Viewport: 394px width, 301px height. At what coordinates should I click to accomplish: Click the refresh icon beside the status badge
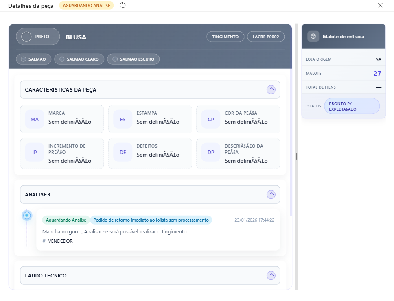123,5
